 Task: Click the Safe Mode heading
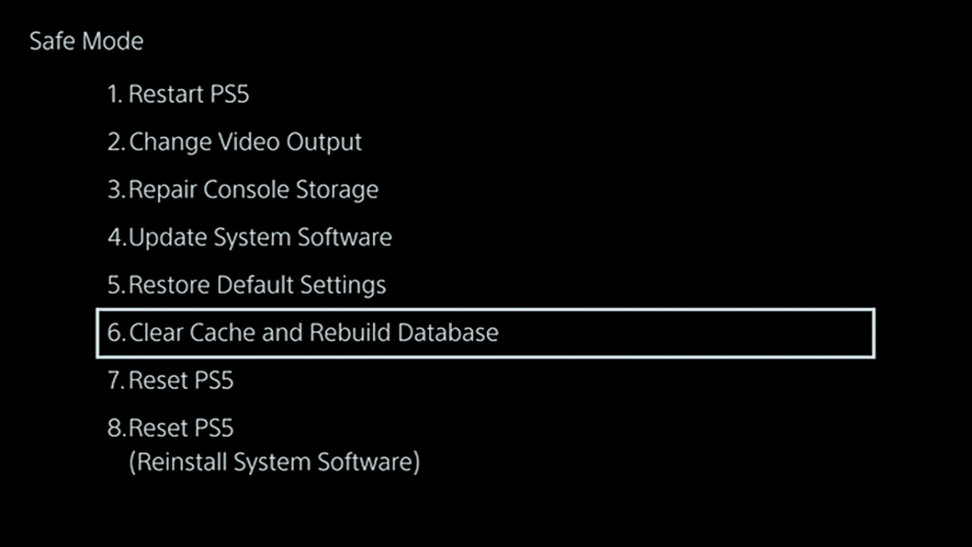(x=86, y=41)
